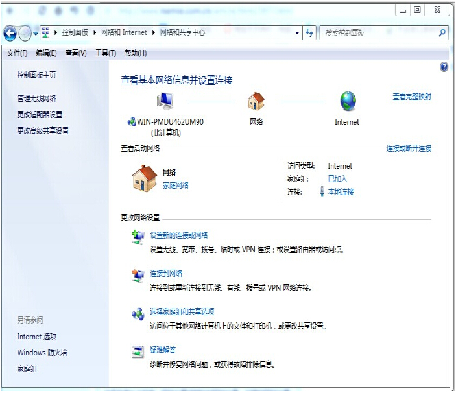
Task: Click the magnifier search icon
Action: [x=442, y=32]
